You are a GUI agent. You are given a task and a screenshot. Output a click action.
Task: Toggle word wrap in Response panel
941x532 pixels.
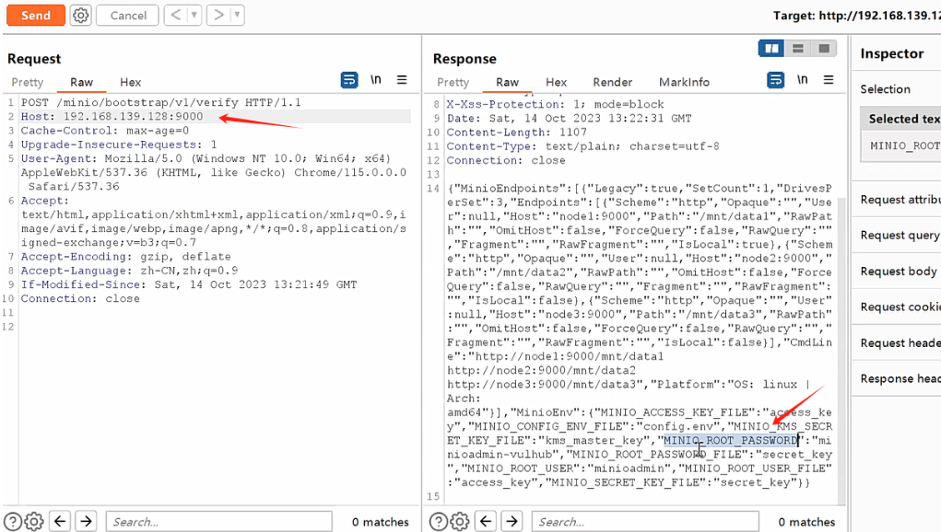(x=776, y=80)
